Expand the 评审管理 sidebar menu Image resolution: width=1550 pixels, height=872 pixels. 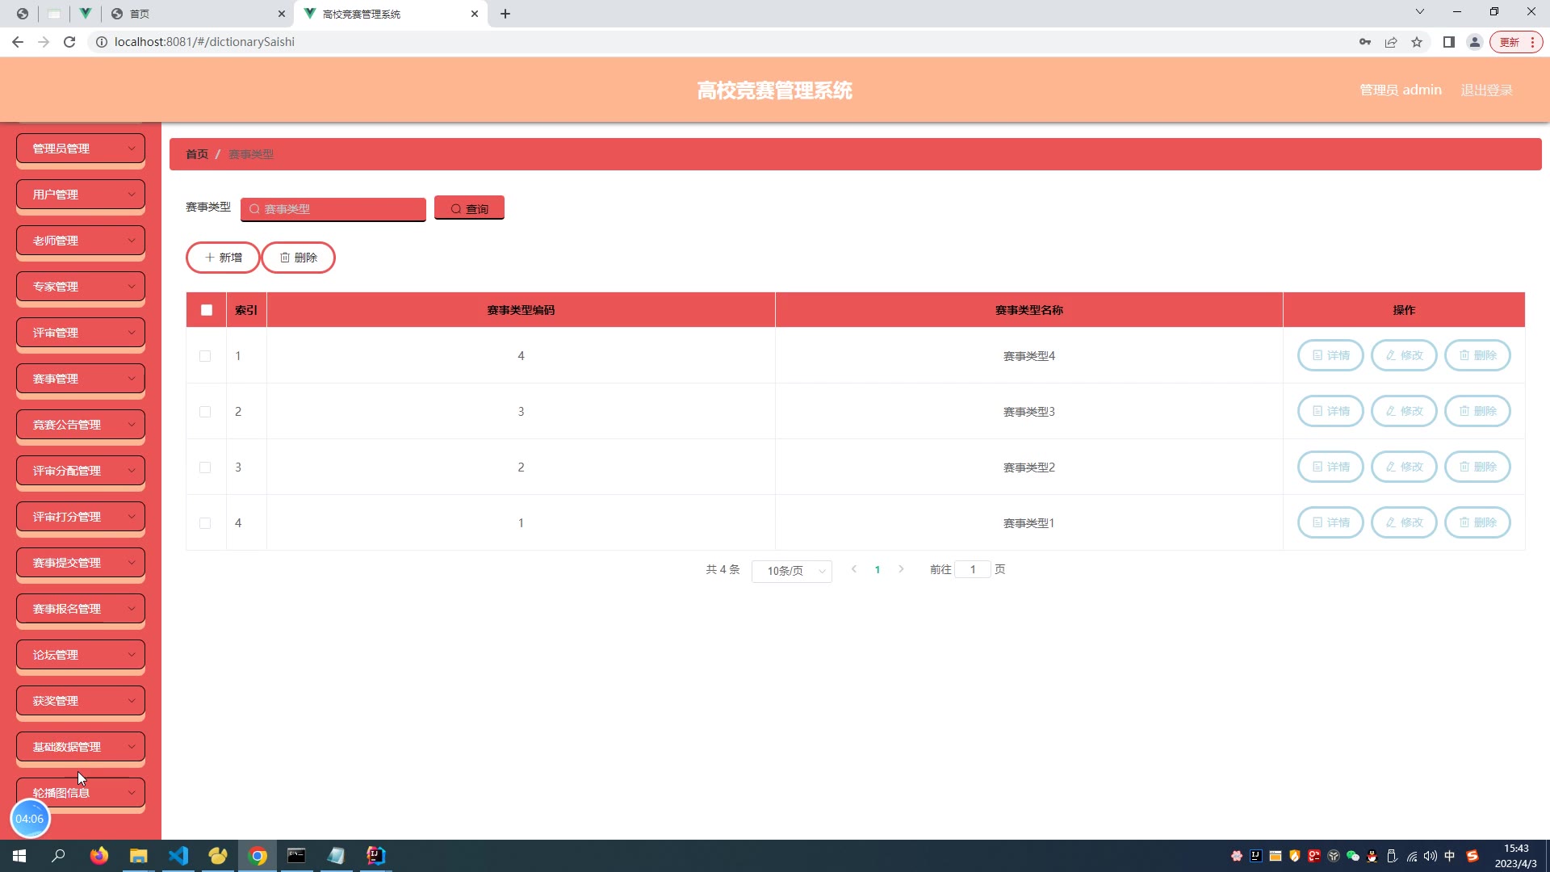pyautogui.click(x=81, y=333)
